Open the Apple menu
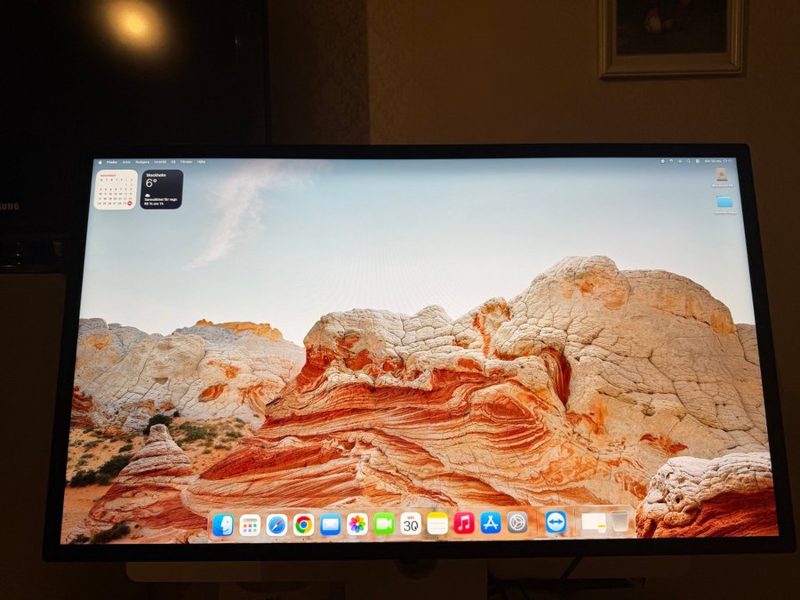The height and width of the screenshot is (600, 800). (x=100, y=163)
